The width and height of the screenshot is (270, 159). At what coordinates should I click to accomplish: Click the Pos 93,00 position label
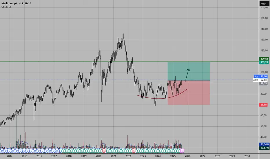260,77
